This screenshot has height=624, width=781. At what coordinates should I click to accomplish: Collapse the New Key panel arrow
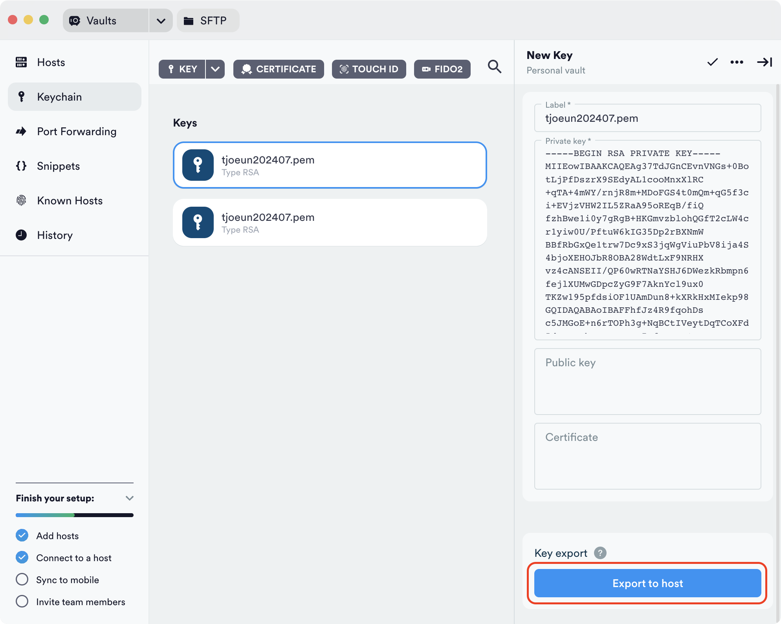(x=764, y=62)
